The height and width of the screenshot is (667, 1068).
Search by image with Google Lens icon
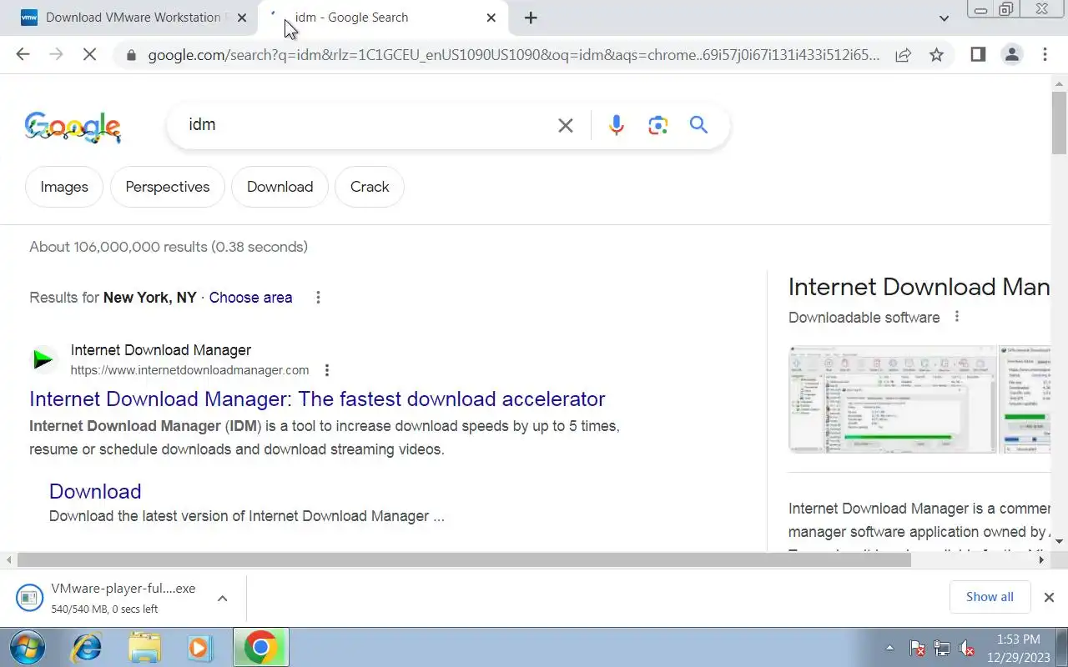tap(657, 125)
